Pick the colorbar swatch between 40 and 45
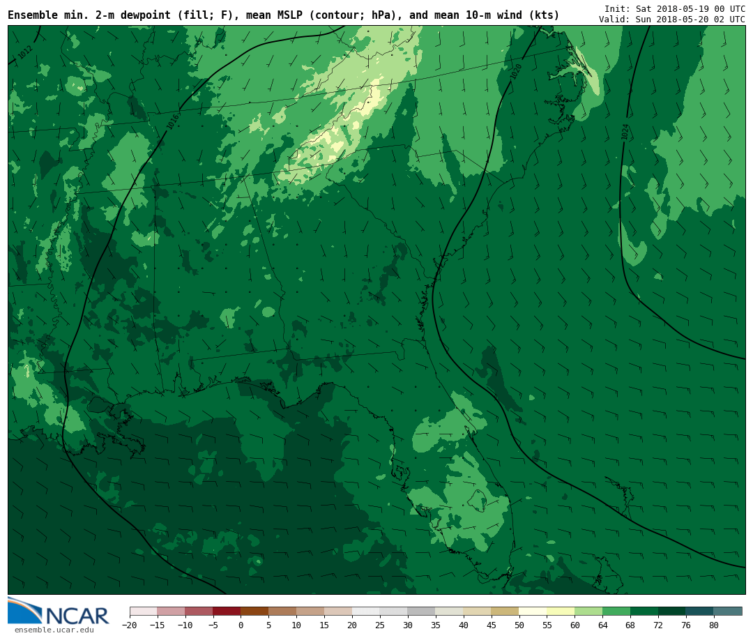 (x=478, y=611)
